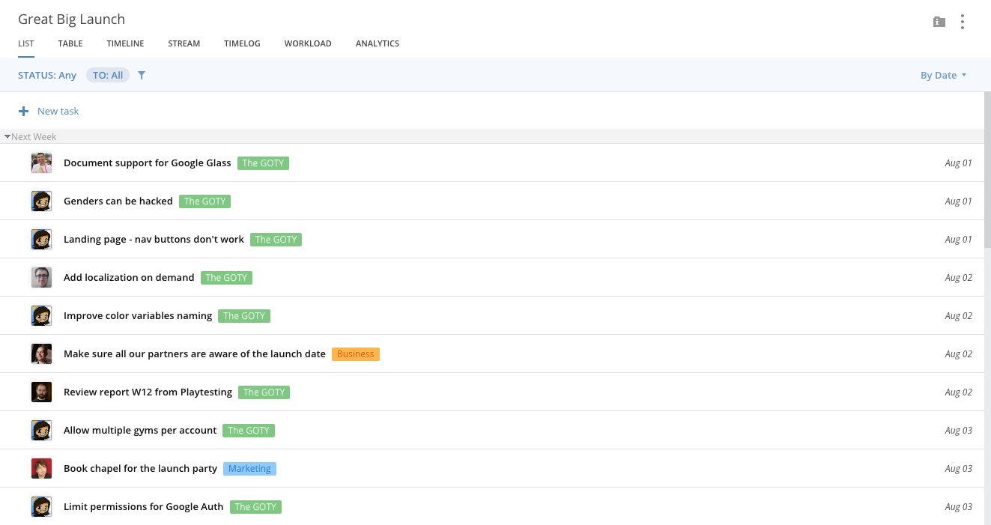
Task: Open task Limit permissions for Google Auth
Action: pos(144,506)
